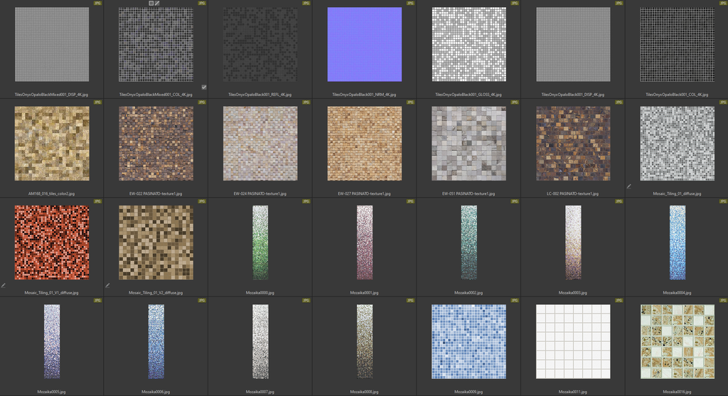Toggle the checkbox on TilesOnyxOpaloBlackMixed001_COL_4K.jpg

pos(204,87)
